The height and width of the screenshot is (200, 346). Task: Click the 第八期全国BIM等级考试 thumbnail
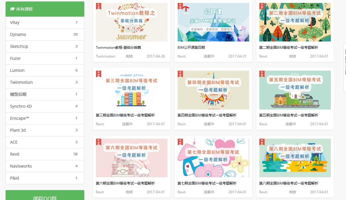tap(295, 158)
